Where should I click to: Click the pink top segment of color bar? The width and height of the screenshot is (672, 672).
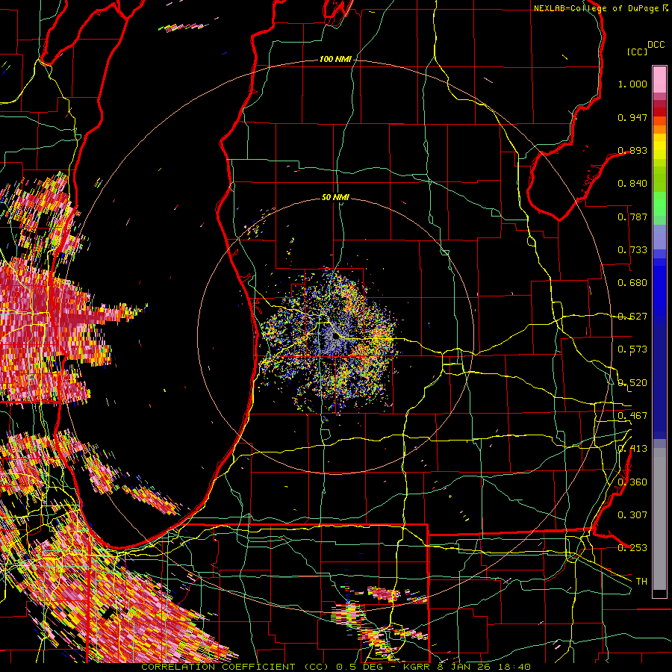click(659, 79)
